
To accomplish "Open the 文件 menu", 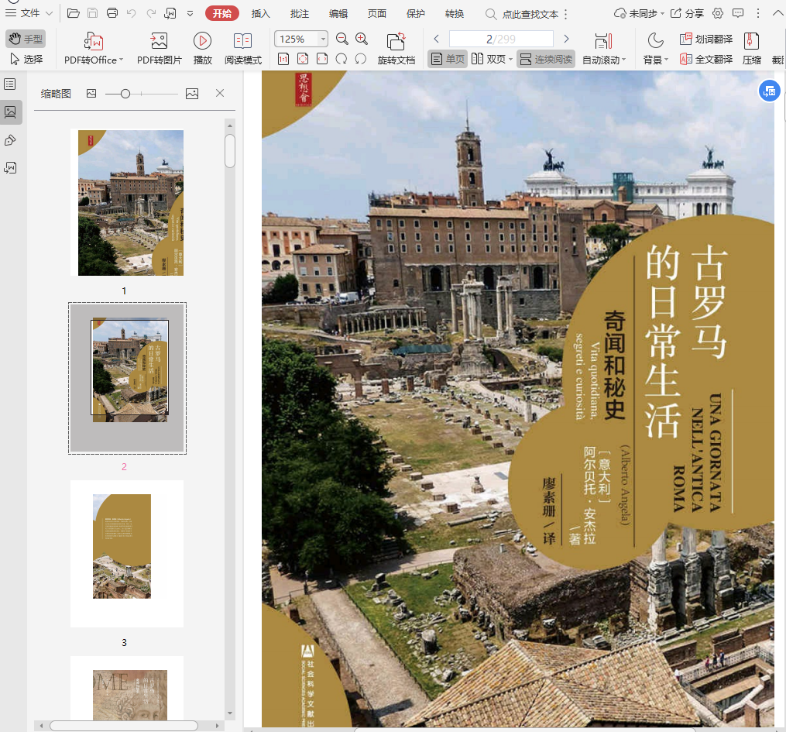I will click(29, 14).
